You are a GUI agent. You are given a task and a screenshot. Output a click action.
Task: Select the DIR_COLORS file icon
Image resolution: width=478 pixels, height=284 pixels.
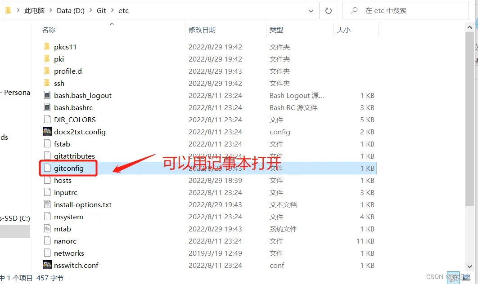(x=47, y=120)
